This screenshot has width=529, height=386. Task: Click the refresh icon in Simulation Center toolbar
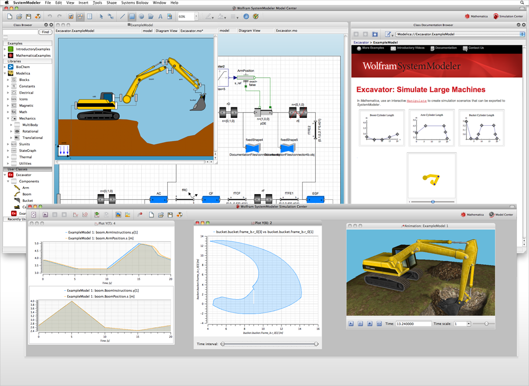tap(34, 214)
